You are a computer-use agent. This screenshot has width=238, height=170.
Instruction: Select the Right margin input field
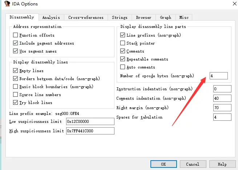tap(222, 108)
